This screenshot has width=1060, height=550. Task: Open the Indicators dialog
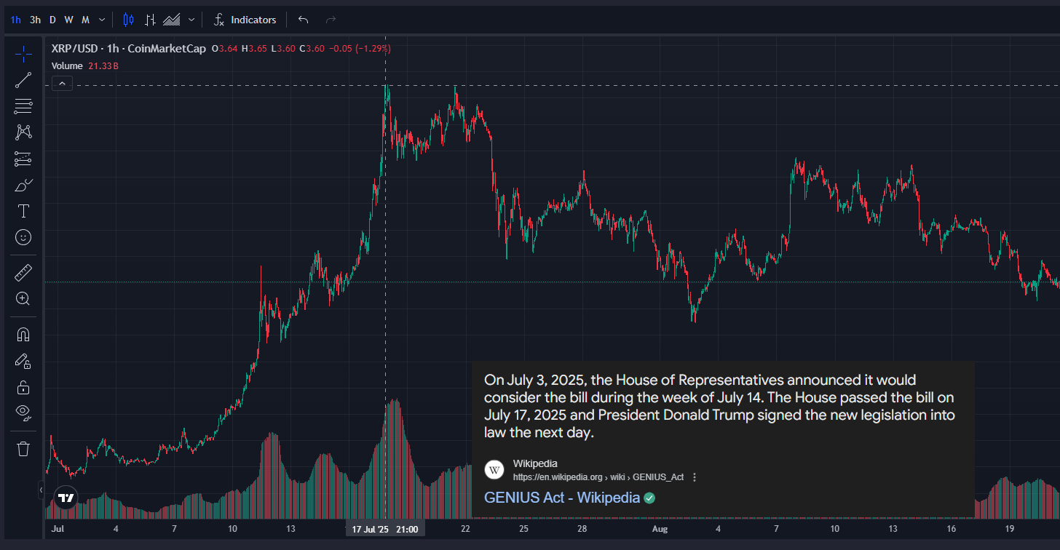[245, 20]
